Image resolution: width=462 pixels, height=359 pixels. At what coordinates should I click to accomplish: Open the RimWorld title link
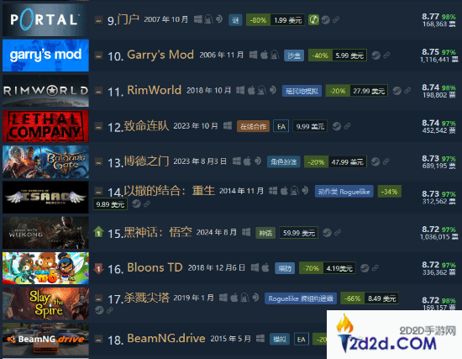(x=154, y=90)
